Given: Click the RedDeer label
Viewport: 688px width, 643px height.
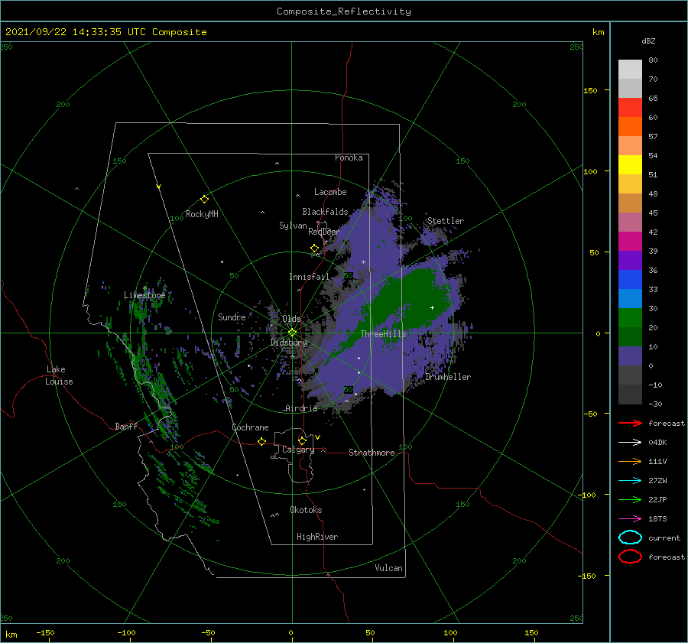Looking at the screenshot, I should [324, 232].
